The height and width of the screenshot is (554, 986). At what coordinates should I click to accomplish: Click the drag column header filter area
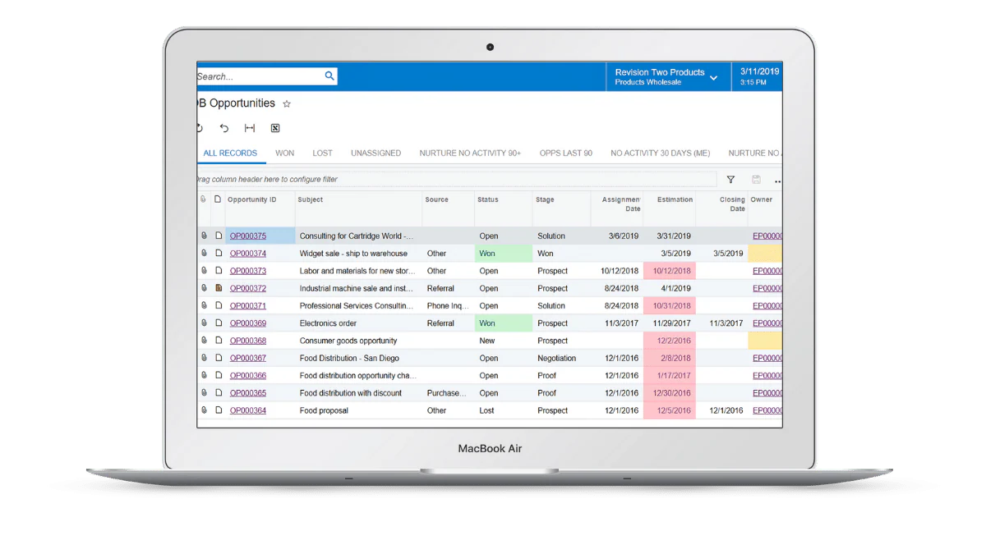coord(456,179)
